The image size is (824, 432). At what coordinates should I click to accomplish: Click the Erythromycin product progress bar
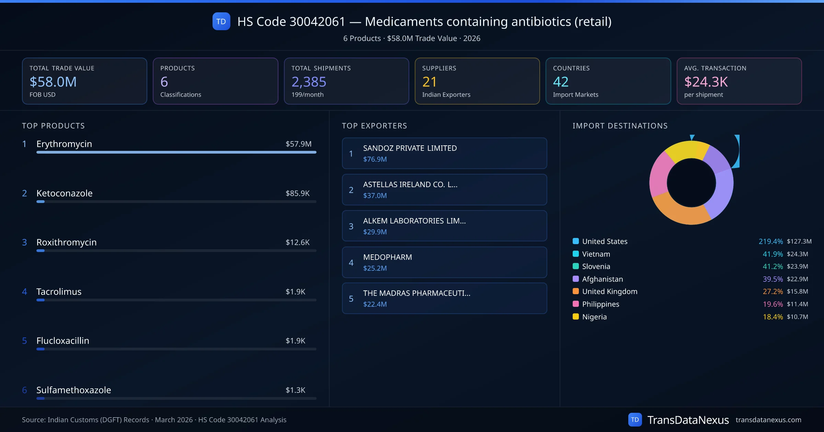pyautogui.click(x=176, y=152)
